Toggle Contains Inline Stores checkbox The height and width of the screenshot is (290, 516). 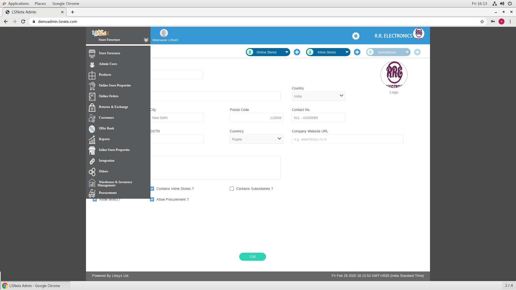pos(152,189)
